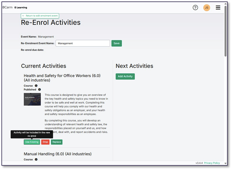Select the Manual Handling (6.0) activity title
Screen dimensions: 232x170
tap(58, 154)
